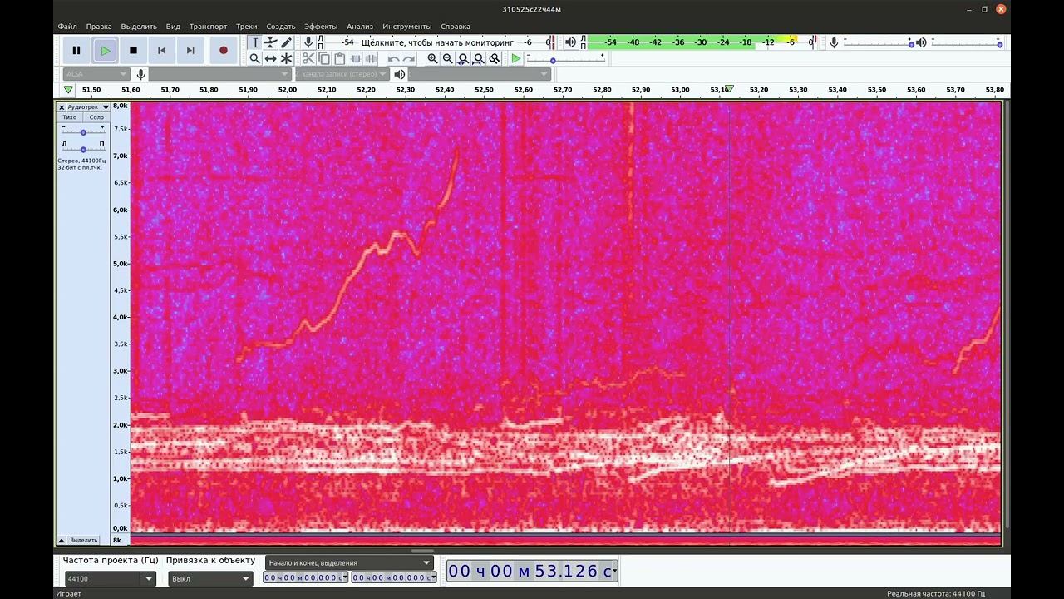Select the Zoom (magnifier) tool
Screen dimensions: 1064x599
(255, 58)
